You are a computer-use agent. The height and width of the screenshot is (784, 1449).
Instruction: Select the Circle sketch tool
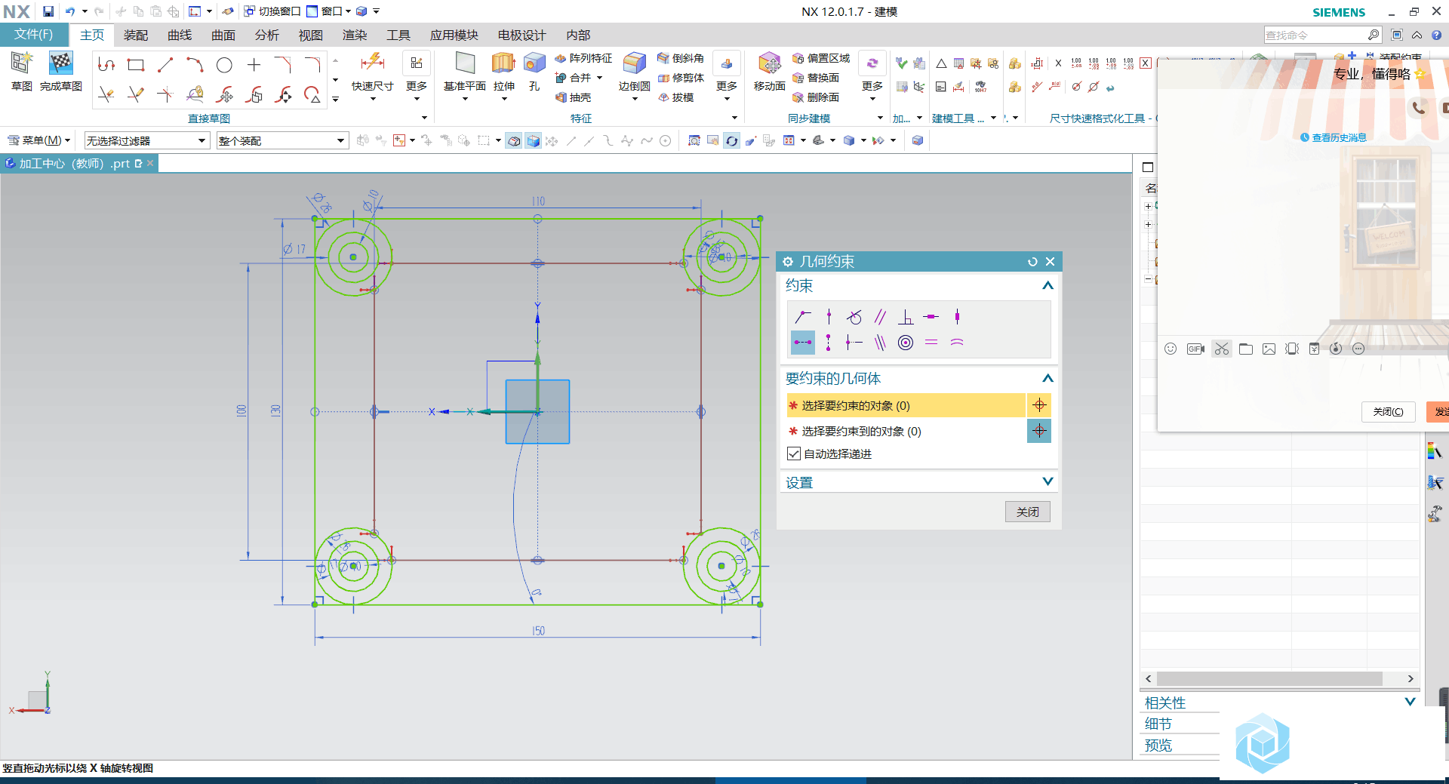pos(224,65)
